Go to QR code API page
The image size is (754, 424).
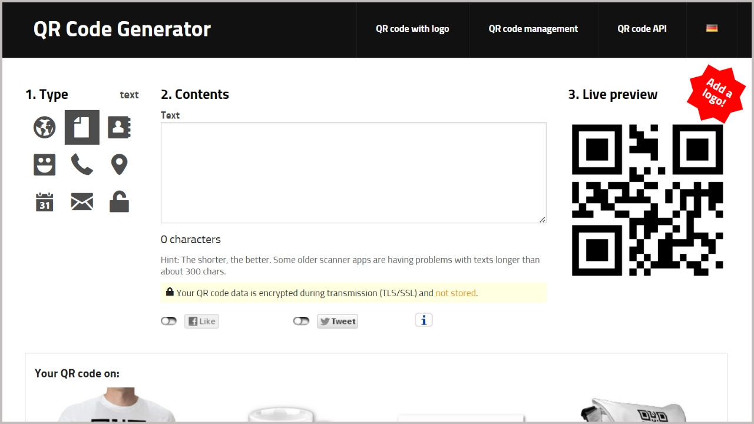point(642,29)
